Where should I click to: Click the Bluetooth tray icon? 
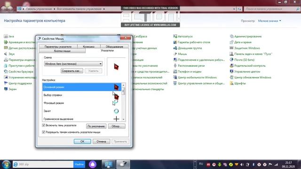(x=253, y=164)
